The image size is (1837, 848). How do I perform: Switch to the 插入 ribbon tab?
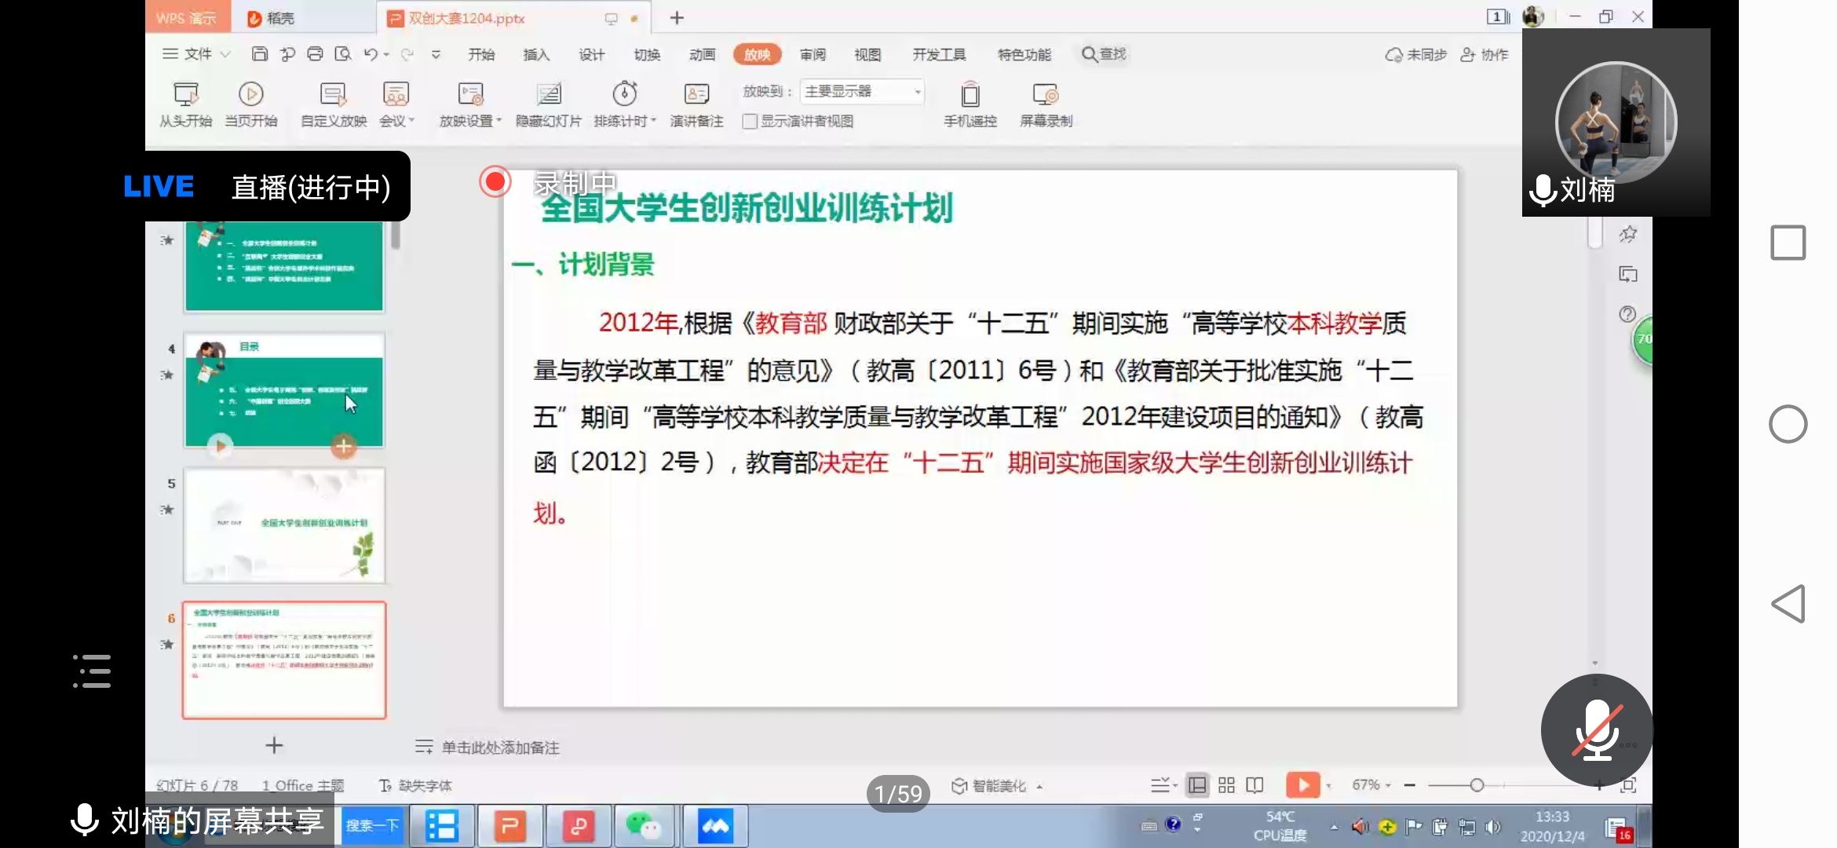536,54
